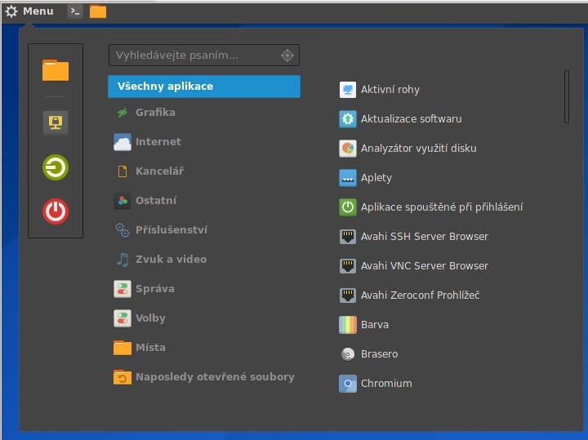588x440 pixels.
Task: Click the lock screen icon in sidebar
Action: [56, 122]
